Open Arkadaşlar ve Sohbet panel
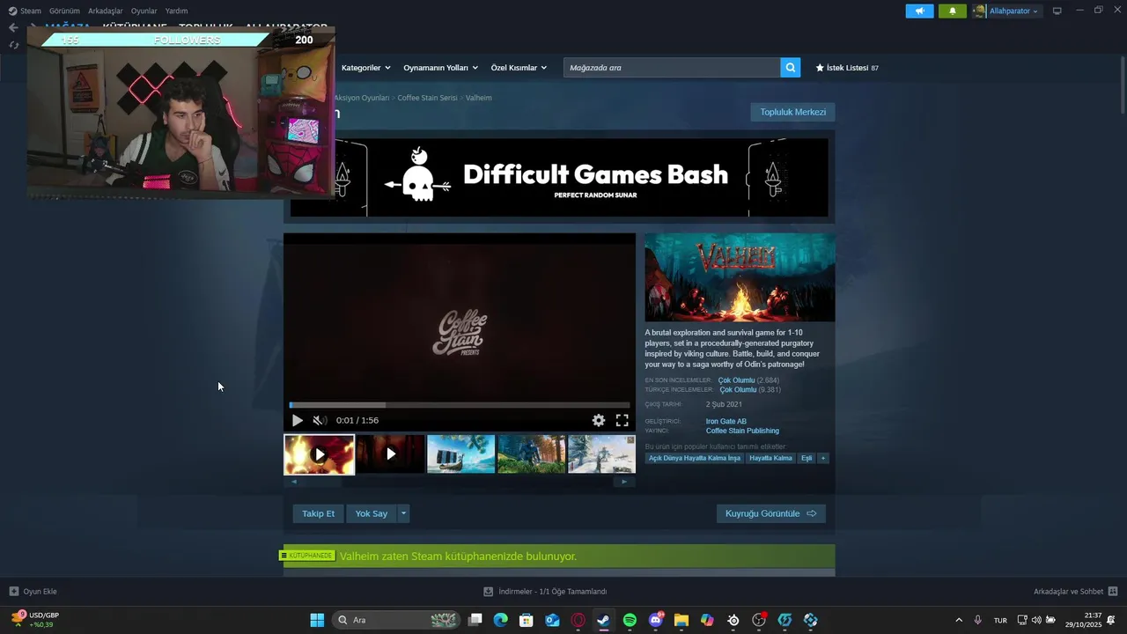 click(1075, 592)
